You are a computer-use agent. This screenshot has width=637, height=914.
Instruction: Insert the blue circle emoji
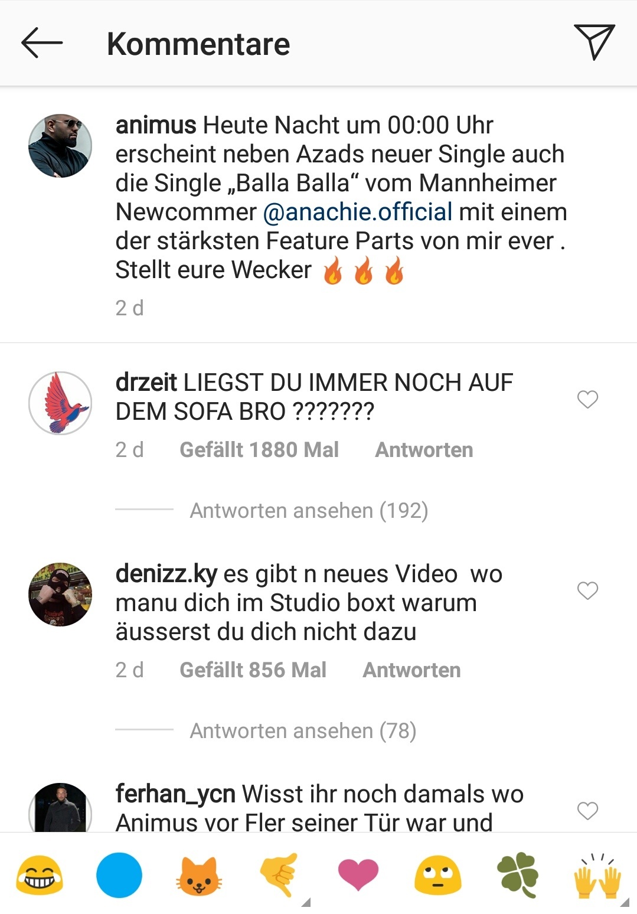pos(119,875)
